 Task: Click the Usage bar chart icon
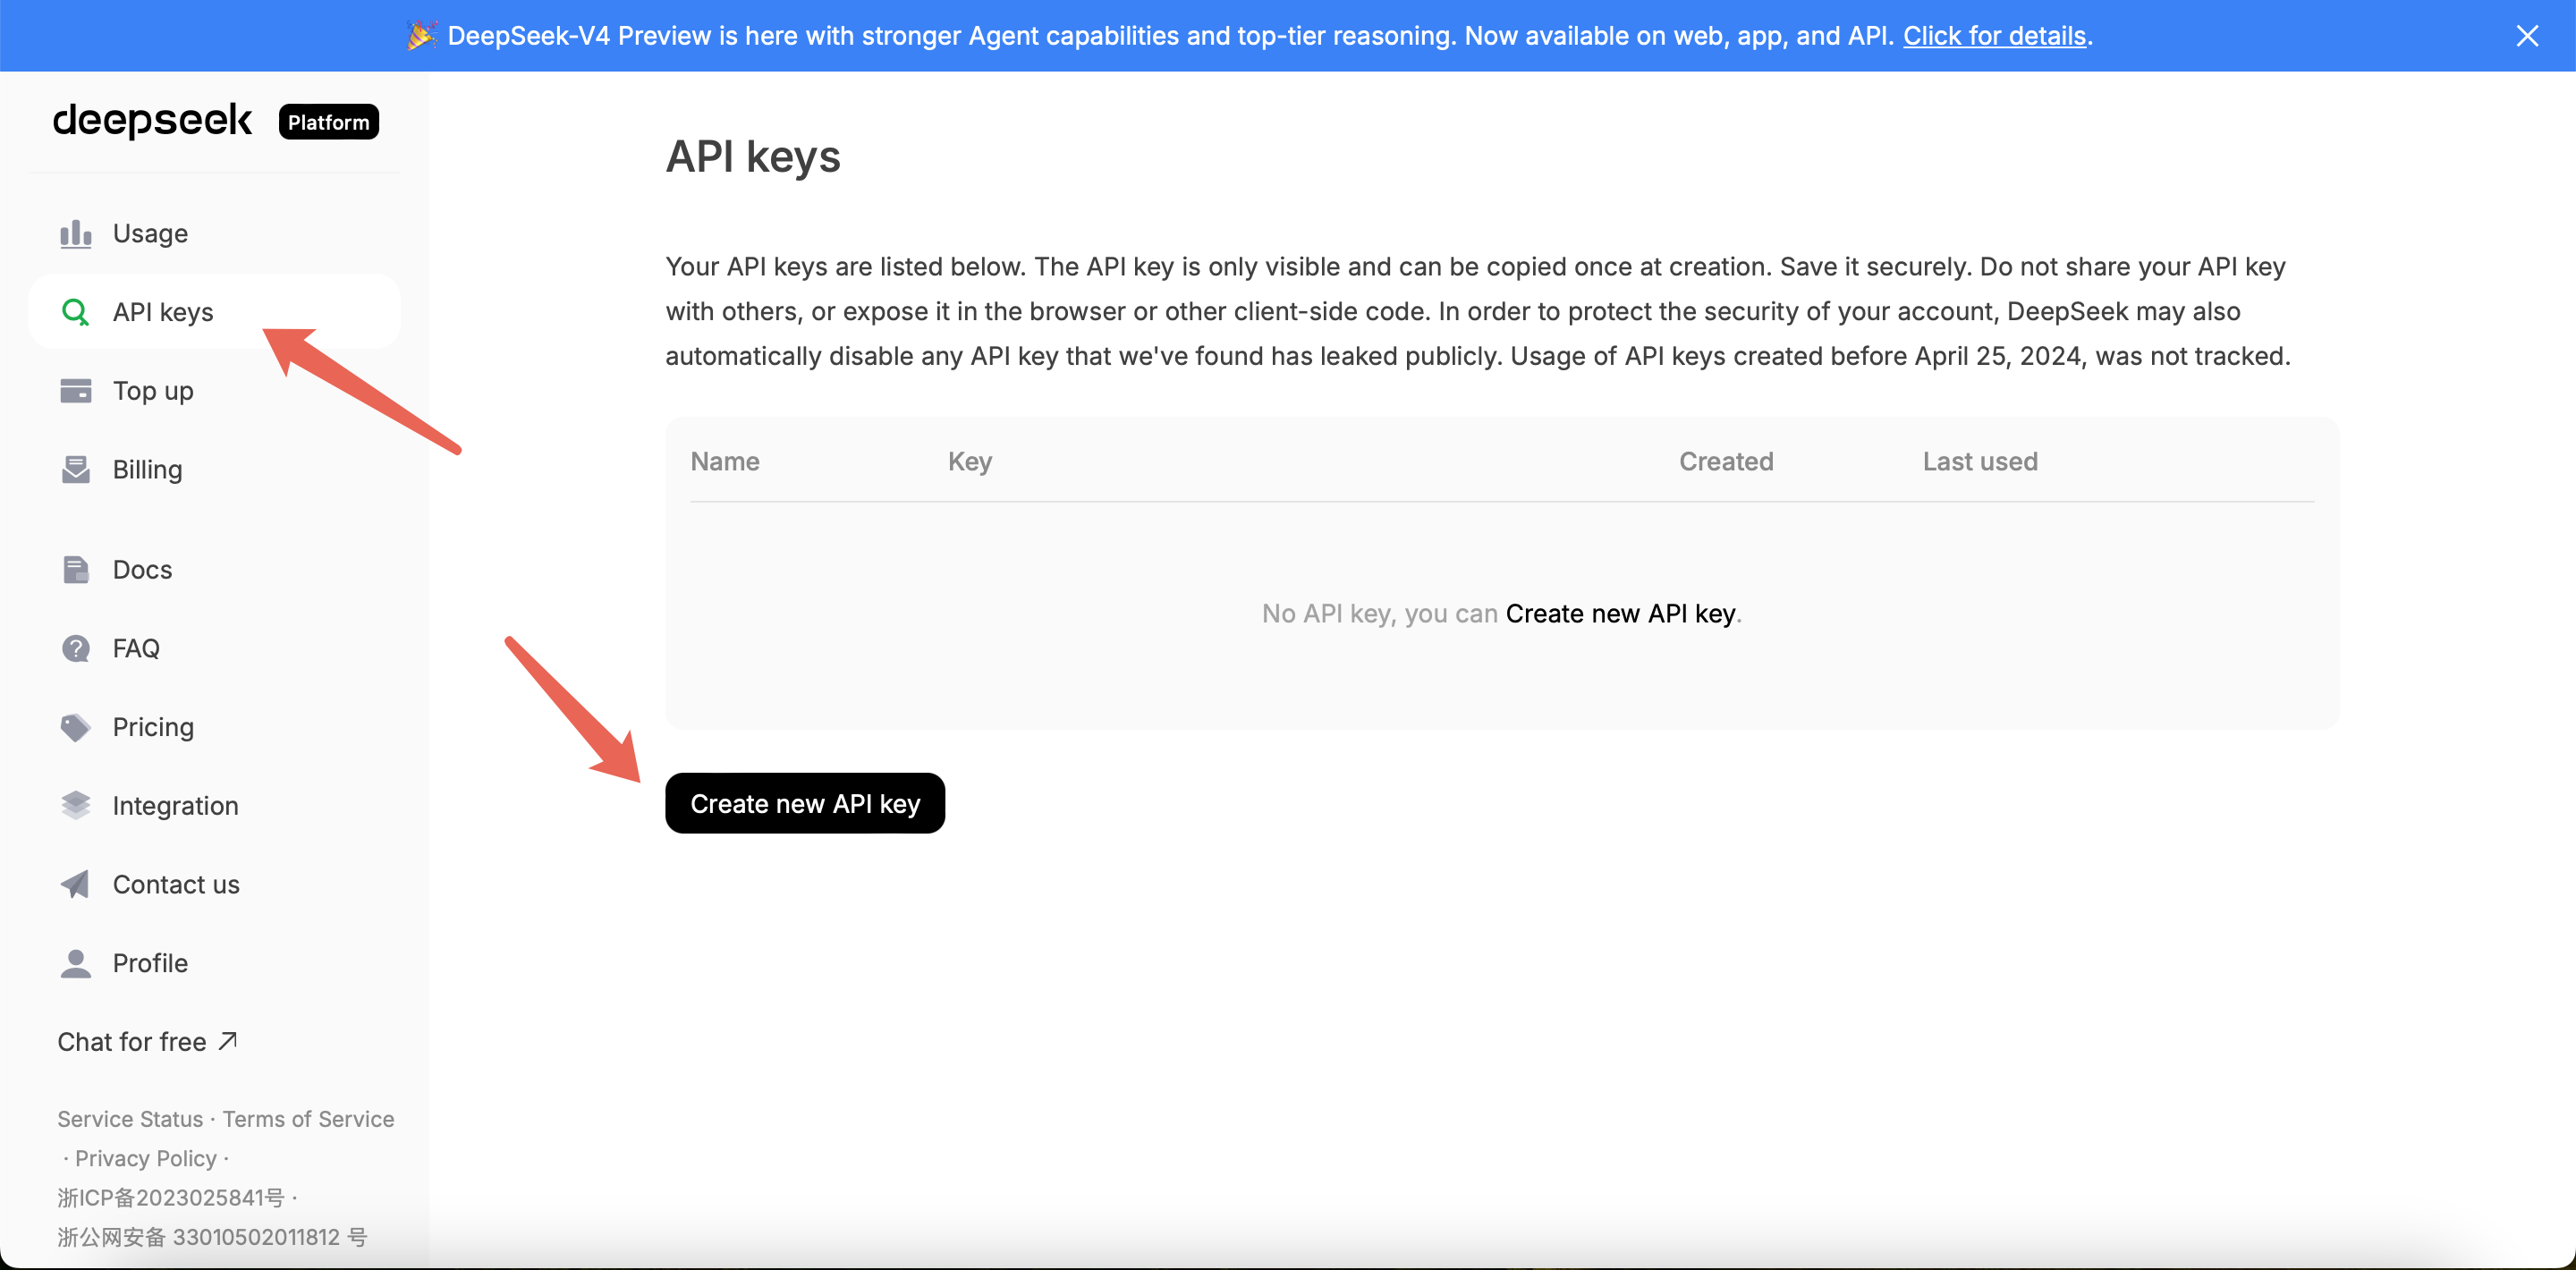(76, 234)
